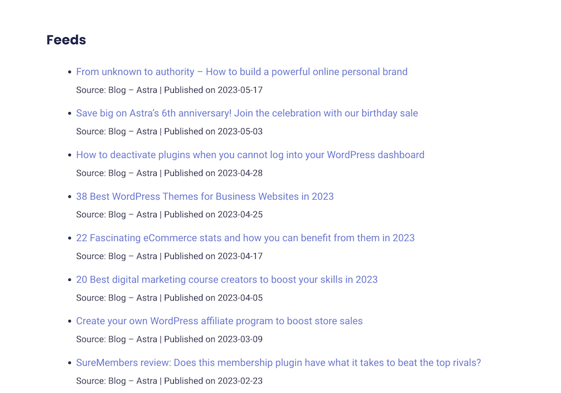Click the source line dated 2023-04-05
This screenshot has width=561, height=393.
(x=169, y=298)
